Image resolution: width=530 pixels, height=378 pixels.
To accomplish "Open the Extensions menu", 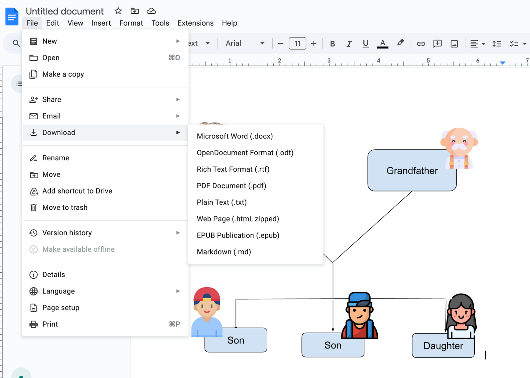I will pos(195,23).
